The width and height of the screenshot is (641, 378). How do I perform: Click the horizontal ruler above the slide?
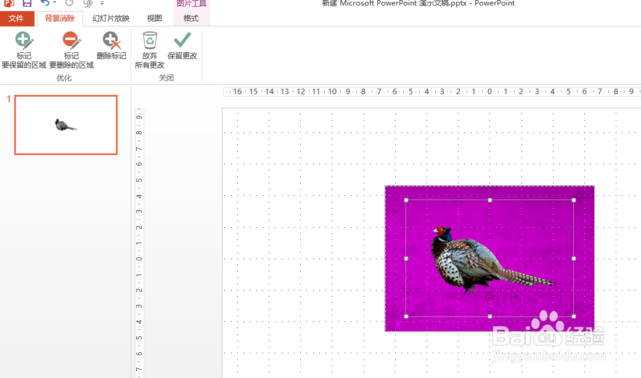pyautogui.click(x=431, y=92)
